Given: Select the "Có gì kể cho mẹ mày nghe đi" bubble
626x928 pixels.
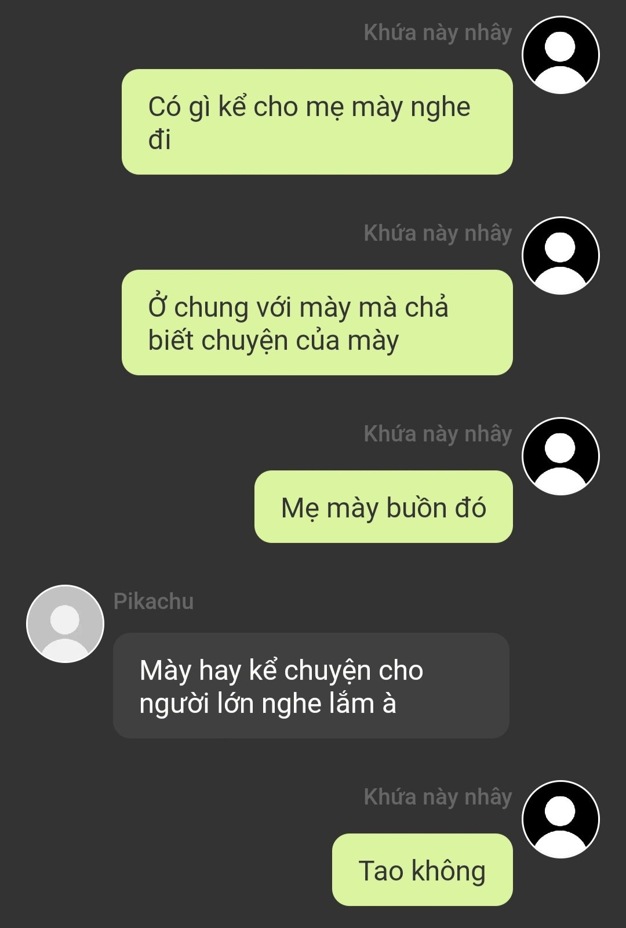Looking at the screenshot, I should coord(317,122).
